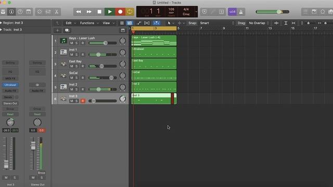The image size is (333, 187).
Task: Click the Inst 3 pan knob
Action: (x=123, y=99)
